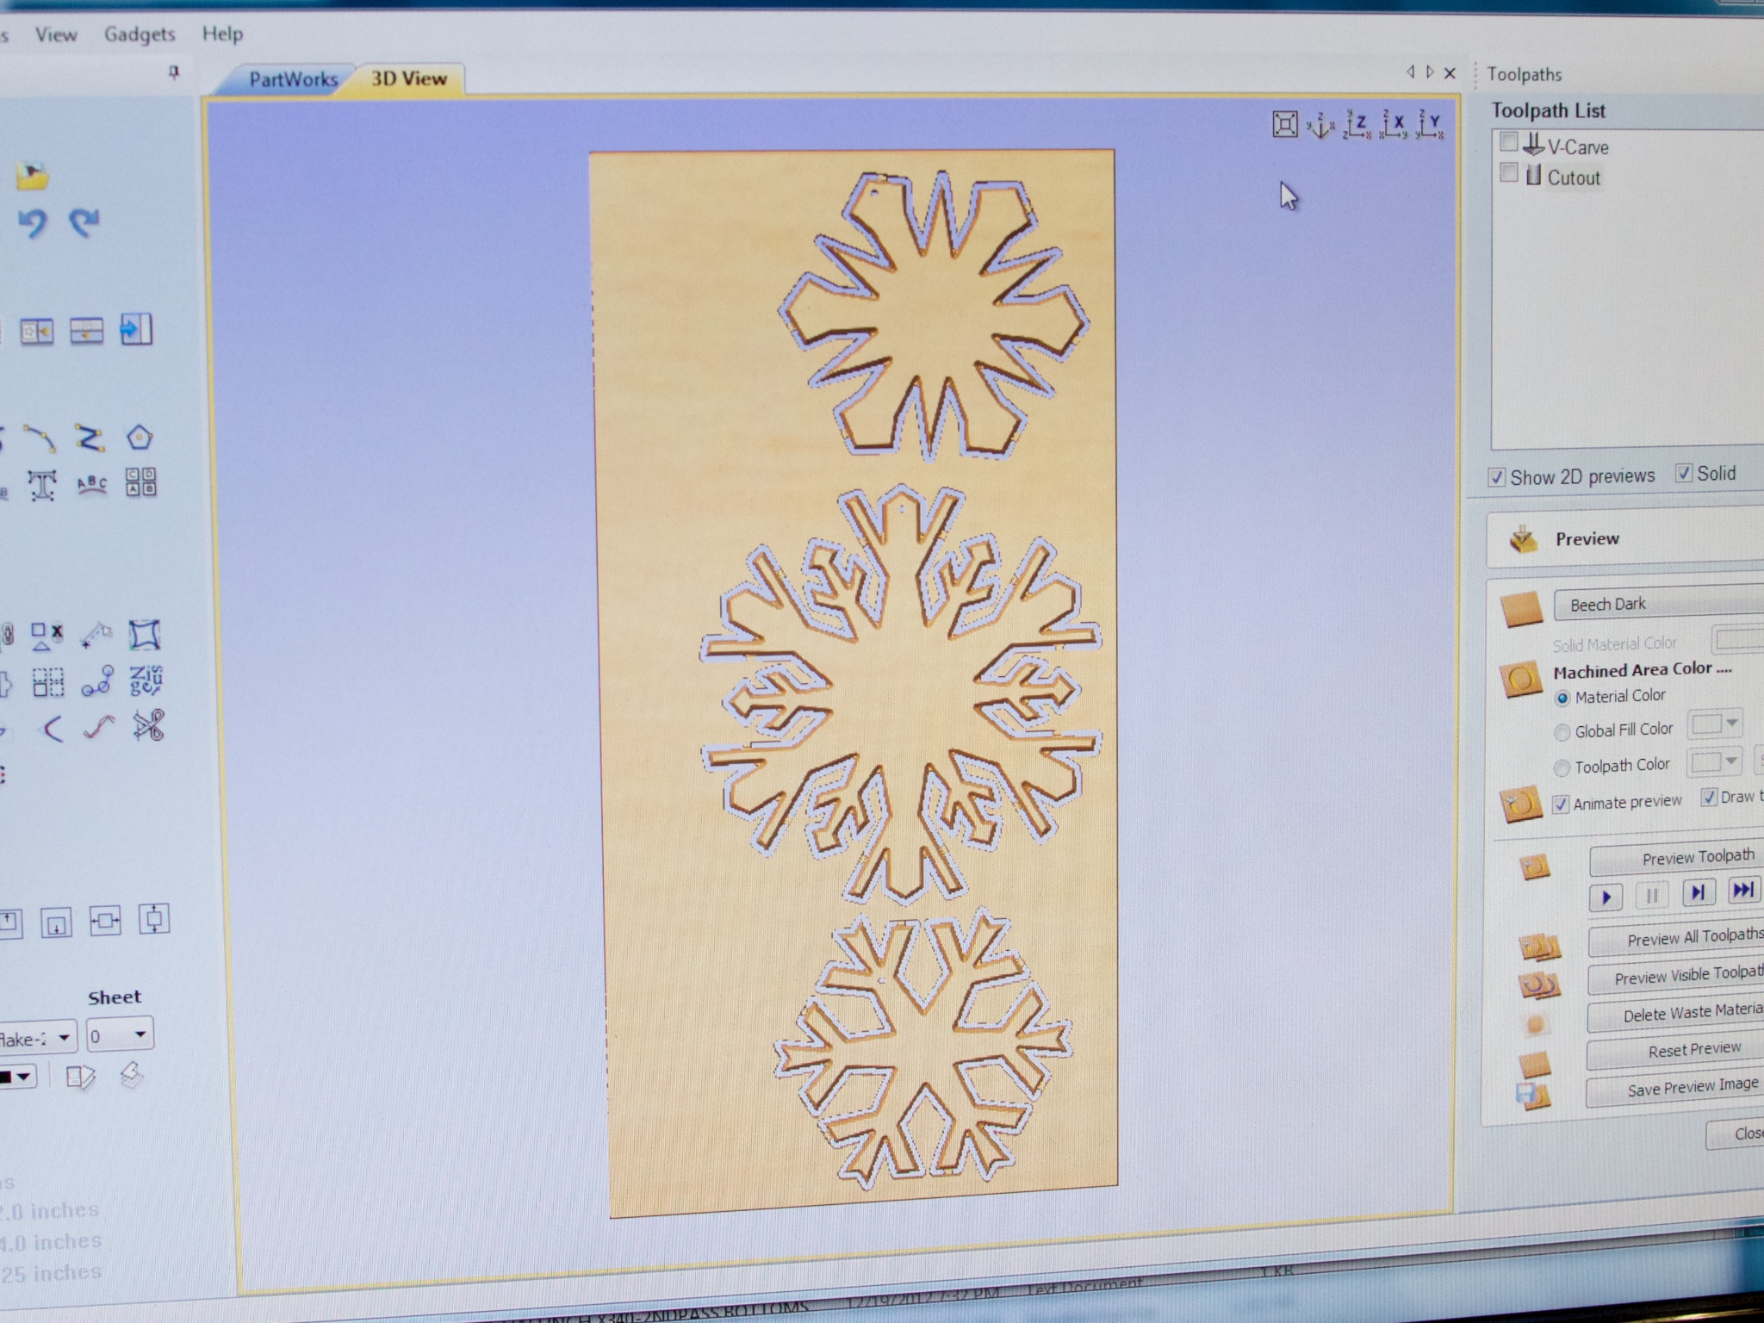Open the Gadgets menu
This screenshot has width=1764, height=1323.
tap(140, 34)
